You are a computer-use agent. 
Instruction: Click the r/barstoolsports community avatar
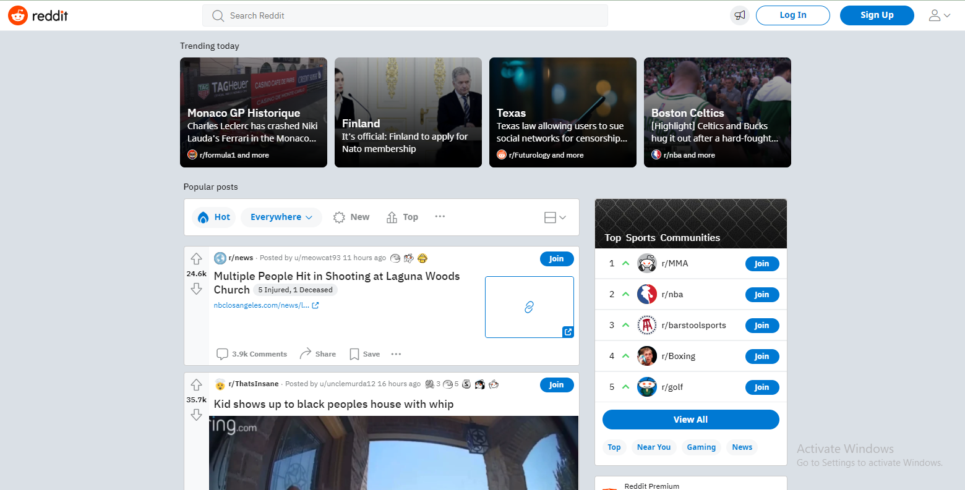647,325
